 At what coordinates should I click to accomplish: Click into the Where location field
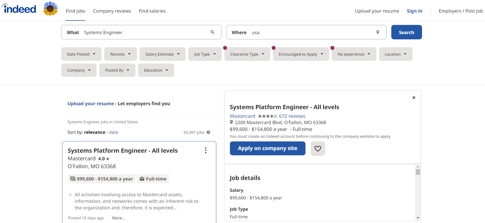[306, 32]
